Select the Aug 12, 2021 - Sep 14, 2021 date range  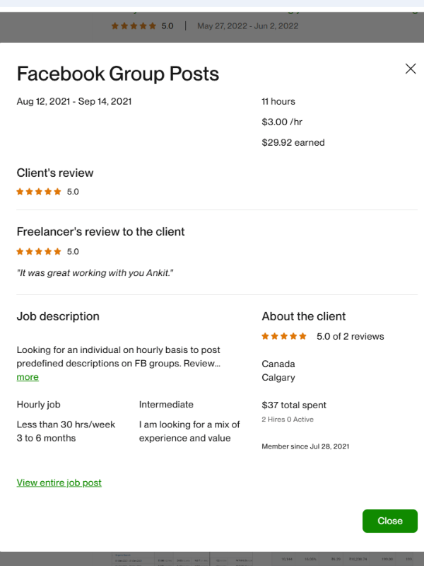coord(74,101)
